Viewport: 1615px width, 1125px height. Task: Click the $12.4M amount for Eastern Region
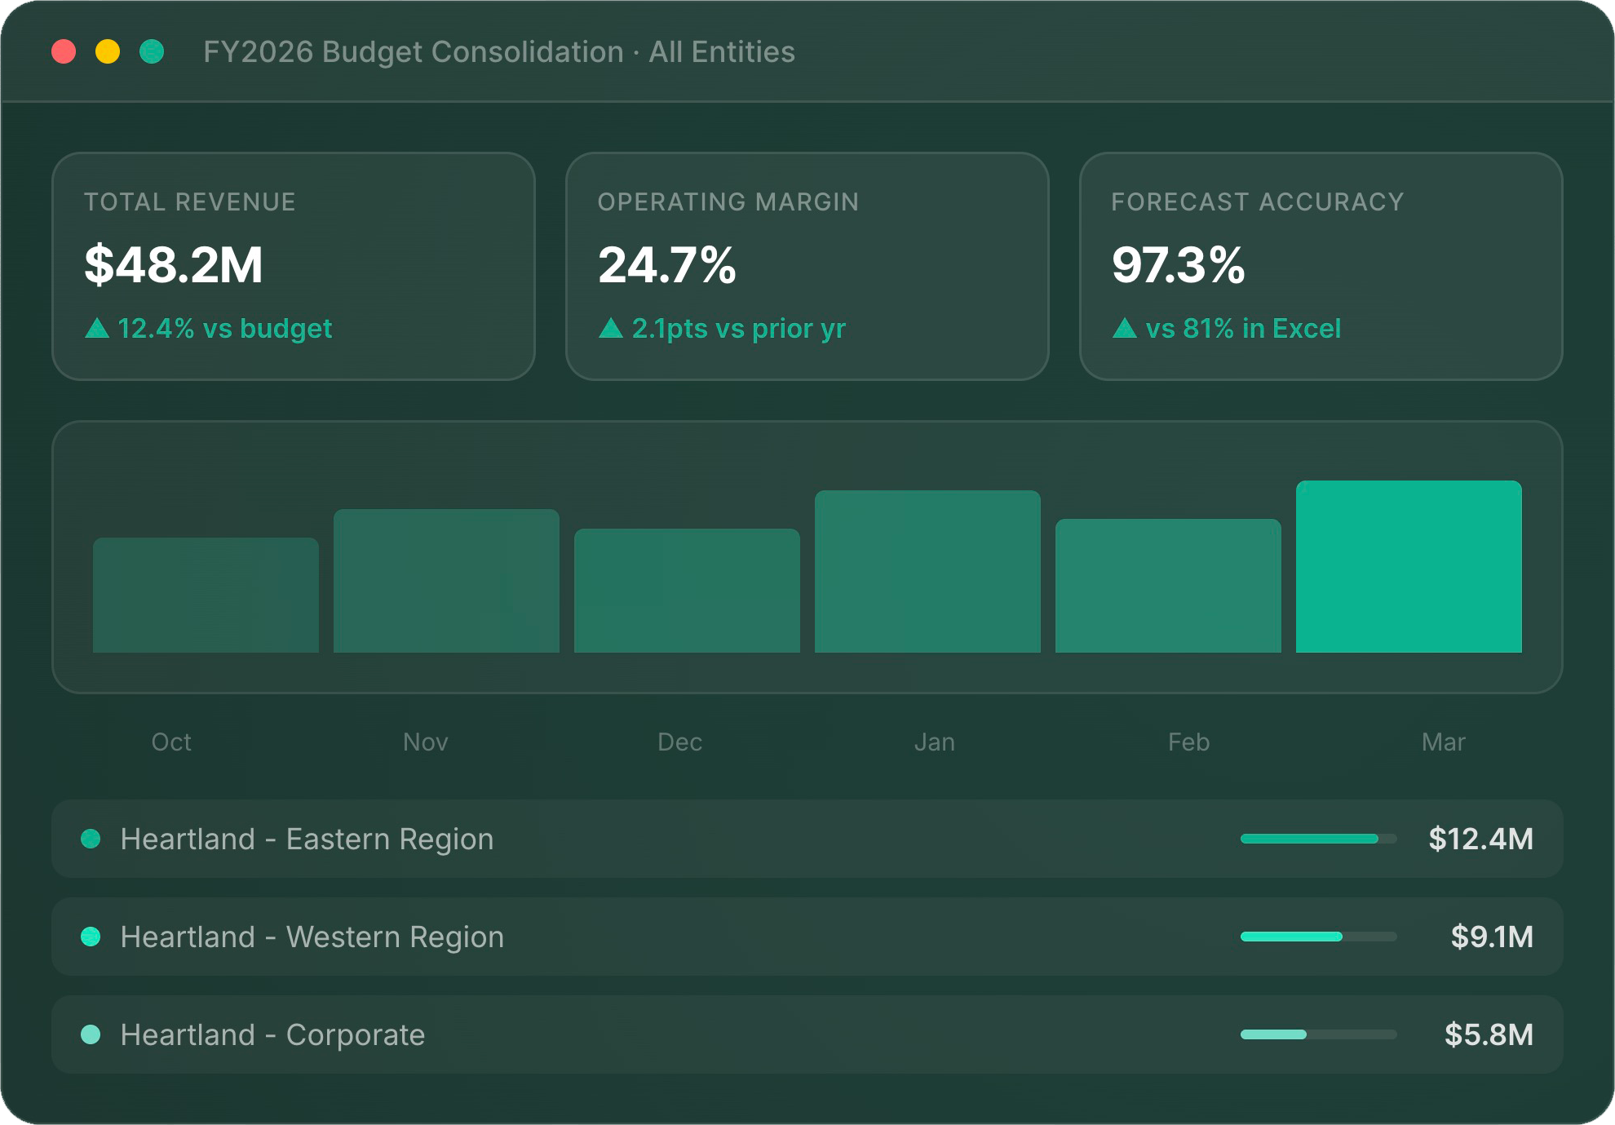click(1480, 839)
